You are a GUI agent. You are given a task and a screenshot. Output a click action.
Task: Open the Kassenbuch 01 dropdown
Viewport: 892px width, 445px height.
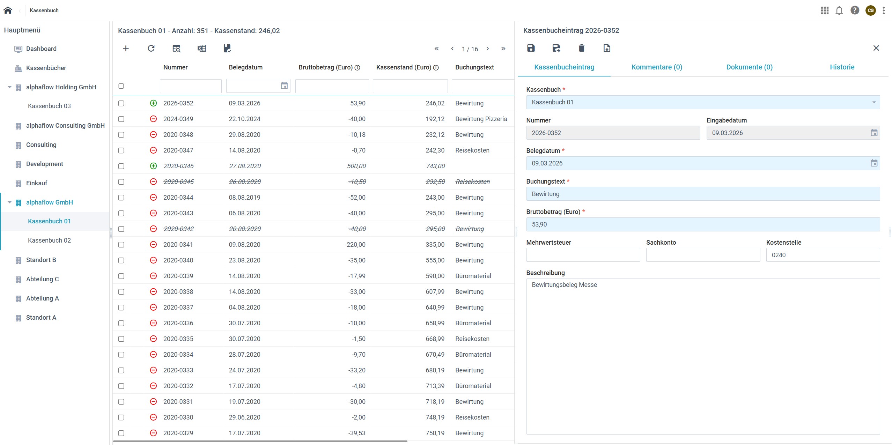[702, 102]
